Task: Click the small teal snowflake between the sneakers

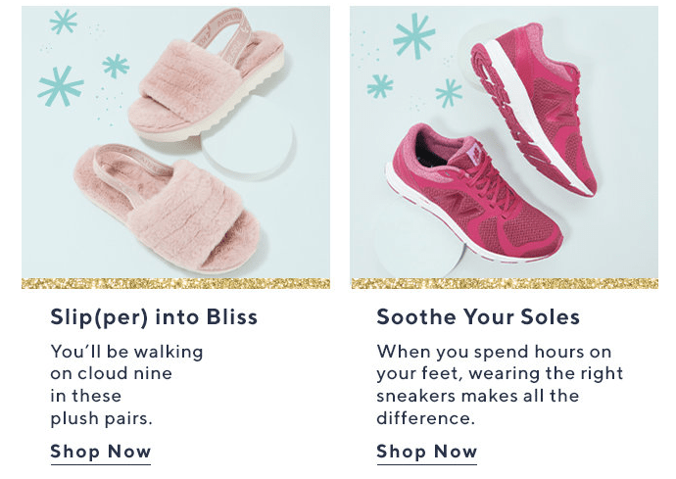Action: (449, 92)
